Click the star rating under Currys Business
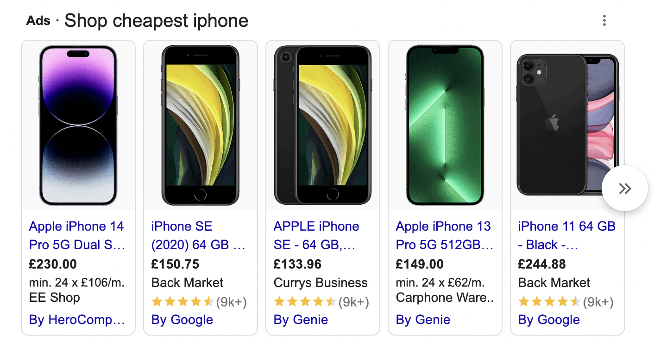Image resolution: width=654 pixels, height=355 pixels. click(305, 302)
